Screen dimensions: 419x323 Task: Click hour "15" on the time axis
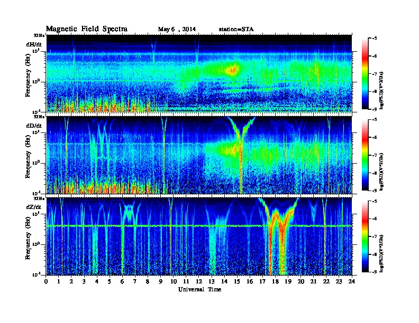coord(238,282)
